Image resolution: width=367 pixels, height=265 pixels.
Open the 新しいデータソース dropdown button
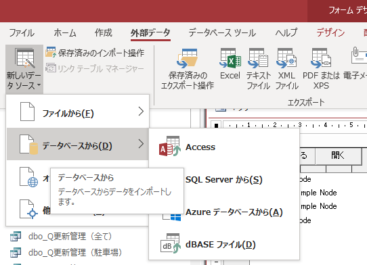coord(24,69)
